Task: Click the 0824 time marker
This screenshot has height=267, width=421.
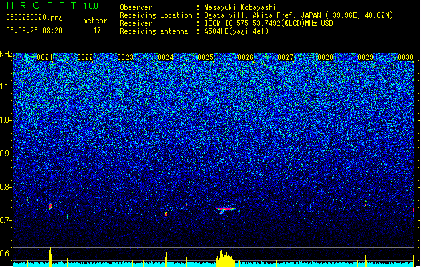Action: 165,57
